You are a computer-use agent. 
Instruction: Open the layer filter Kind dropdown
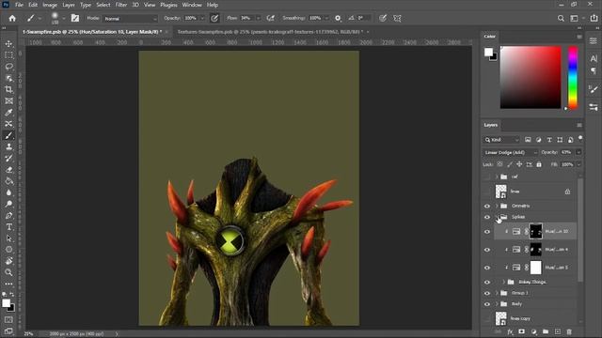pos(501,140)
